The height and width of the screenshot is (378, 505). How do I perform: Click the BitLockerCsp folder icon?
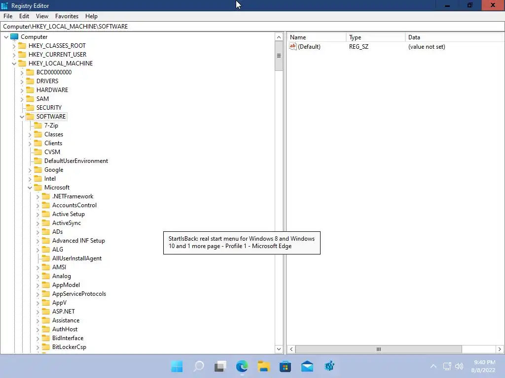(x=46, y=347)
